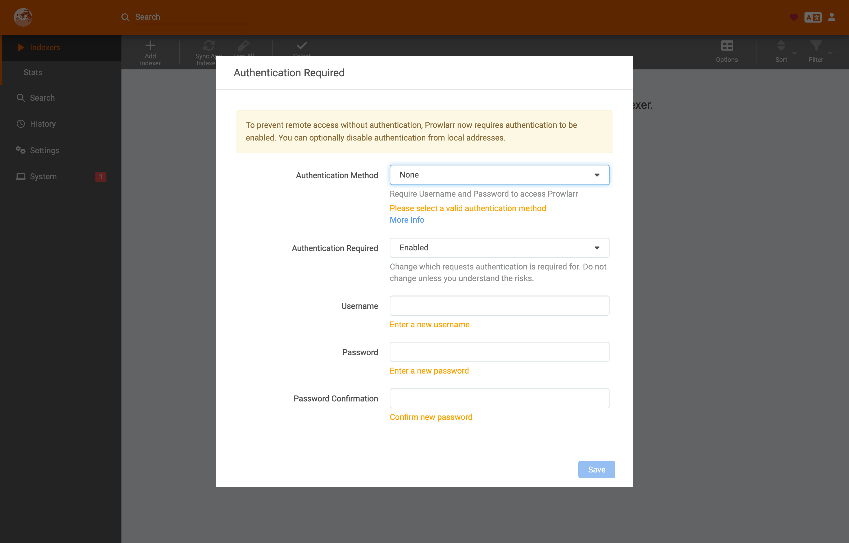Click the language translate icon

pyautogui.click(x=813, y=17)
